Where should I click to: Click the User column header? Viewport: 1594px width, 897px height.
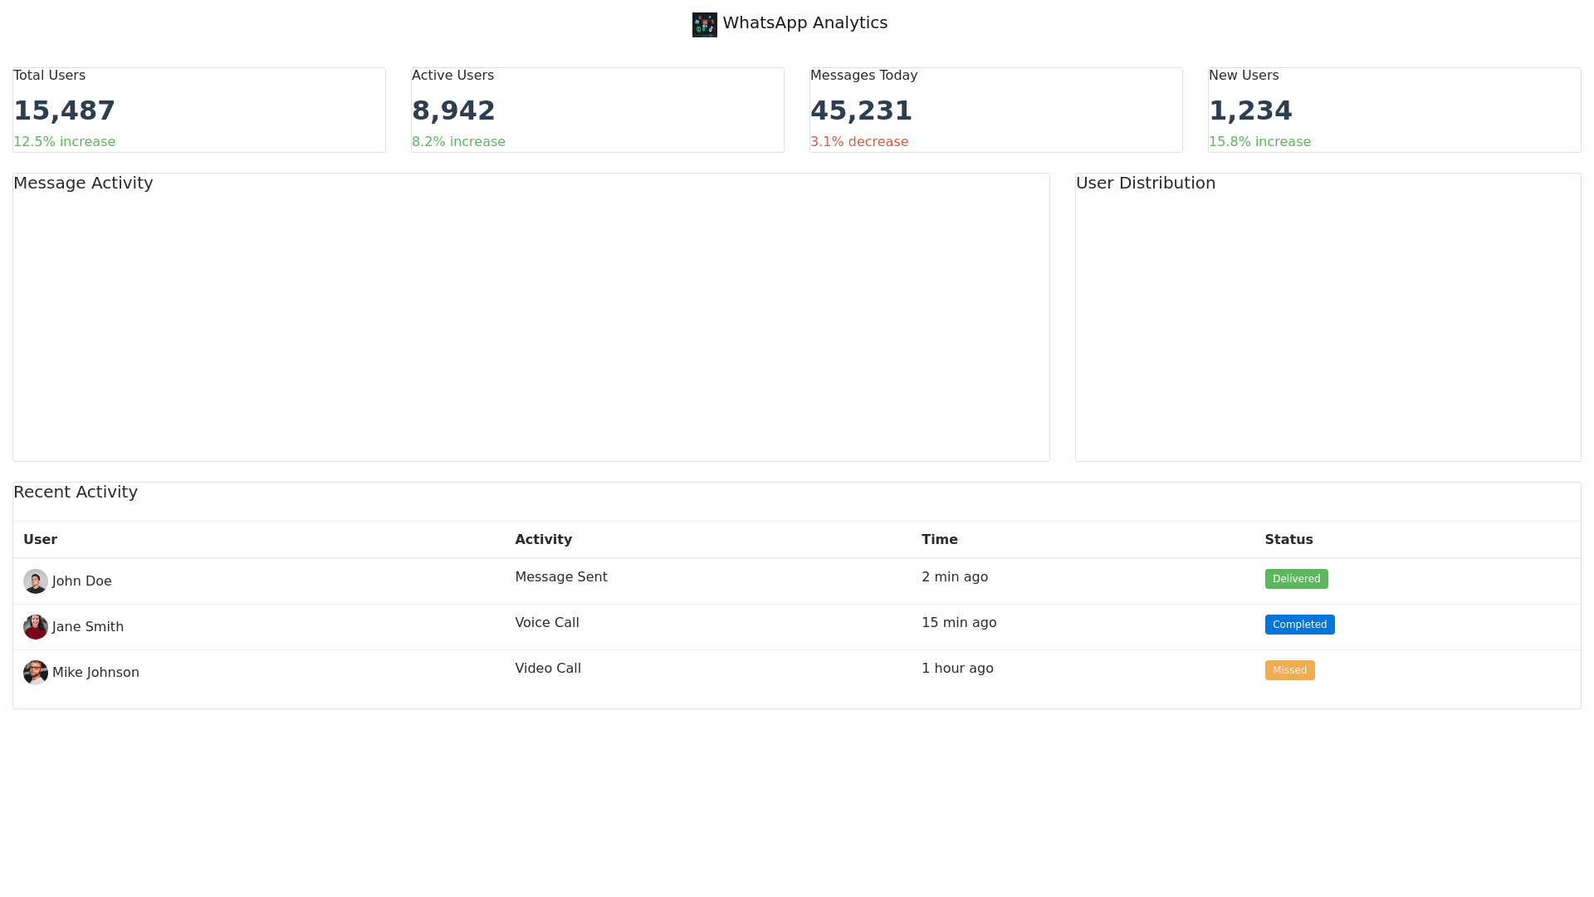click(x=41, y=540)
